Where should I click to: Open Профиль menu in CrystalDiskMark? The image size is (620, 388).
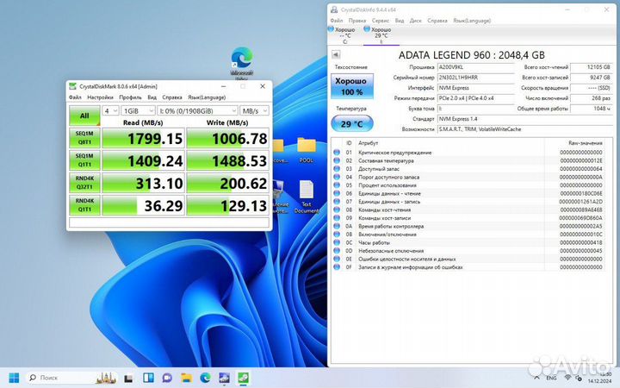pyautogui.click(x=131, y=97)
